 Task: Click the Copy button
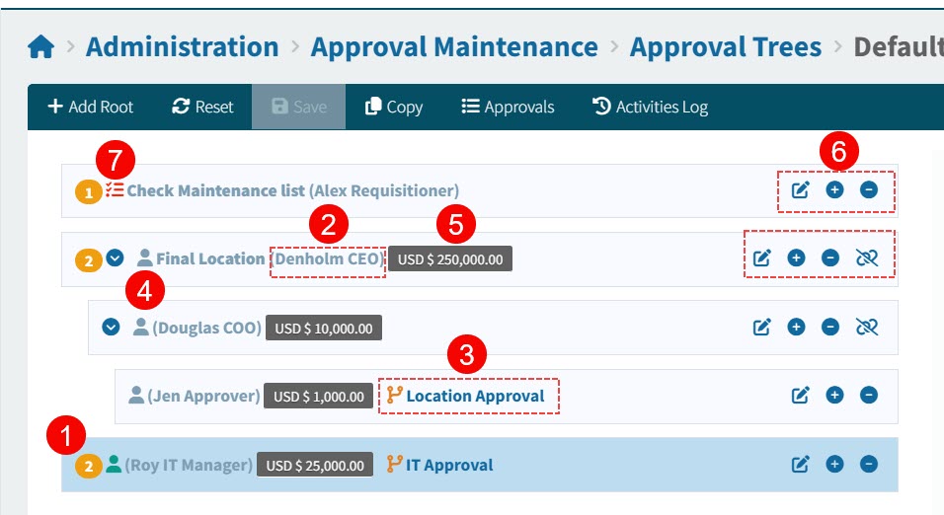[x=393, y=107]
